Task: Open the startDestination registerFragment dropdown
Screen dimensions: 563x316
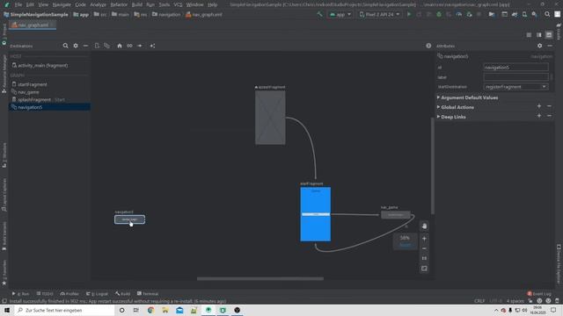Action: click(516, 87)
